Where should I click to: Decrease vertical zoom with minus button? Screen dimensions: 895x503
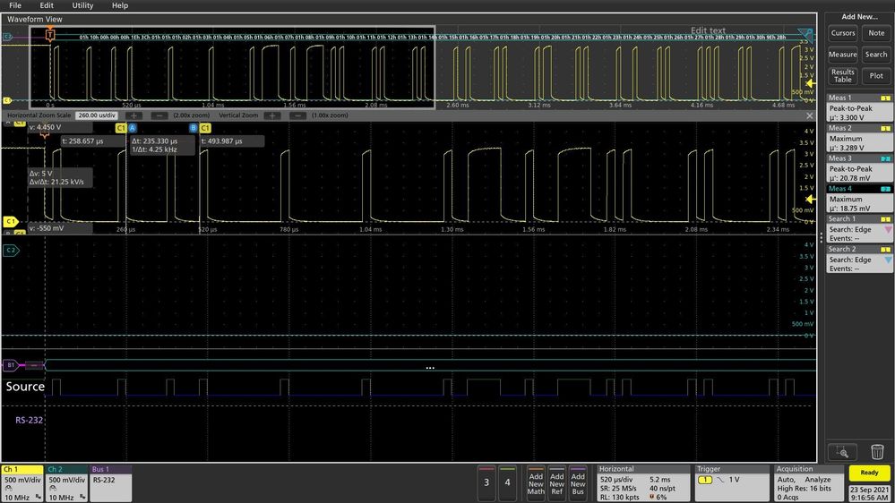297,115
